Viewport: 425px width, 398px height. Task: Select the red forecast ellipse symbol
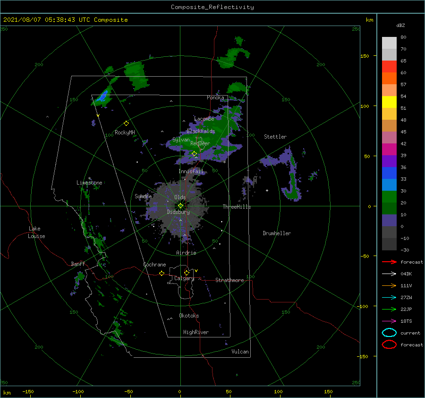click(x=389, y=345)
